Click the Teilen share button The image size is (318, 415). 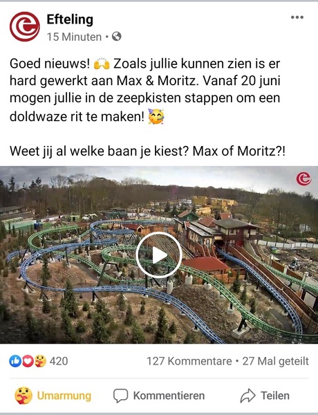pyautogui.click(x=265, y=396)
